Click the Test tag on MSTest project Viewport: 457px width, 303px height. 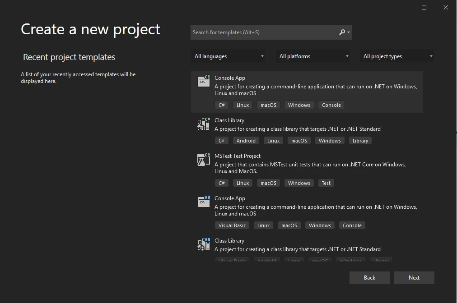click(x=326, y=183)
